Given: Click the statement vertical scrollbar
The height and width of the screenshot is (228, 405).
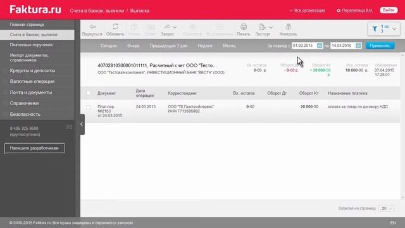Looking at the screenshot, I should coord(402,126).
